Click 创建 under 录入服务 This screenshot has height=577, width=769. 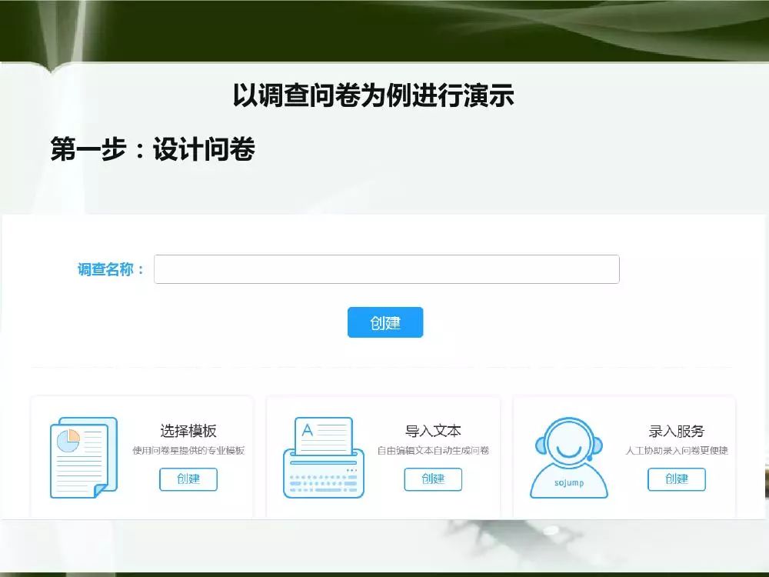pos(676,479)
